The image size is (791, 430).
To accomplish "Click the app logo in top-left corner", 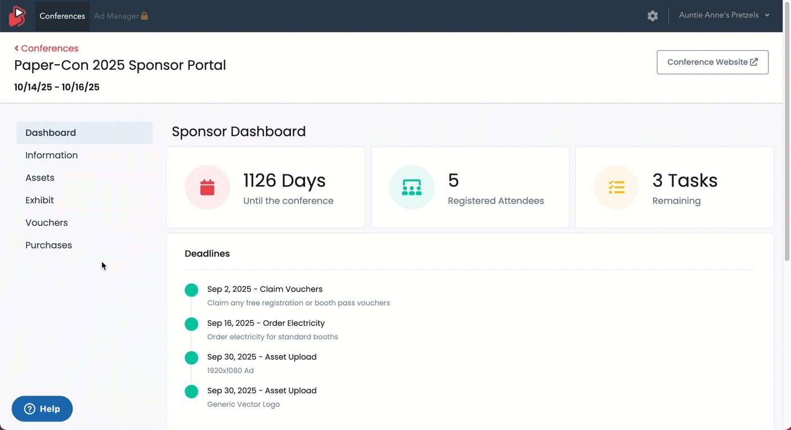I will 17,16.
